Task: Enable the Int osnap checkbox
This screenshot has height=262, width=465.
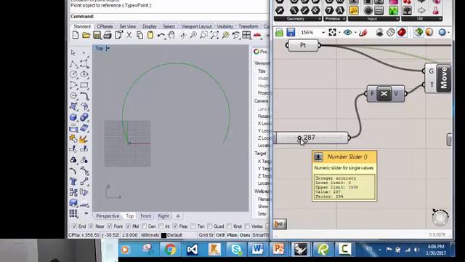Action: click(161, 226)
